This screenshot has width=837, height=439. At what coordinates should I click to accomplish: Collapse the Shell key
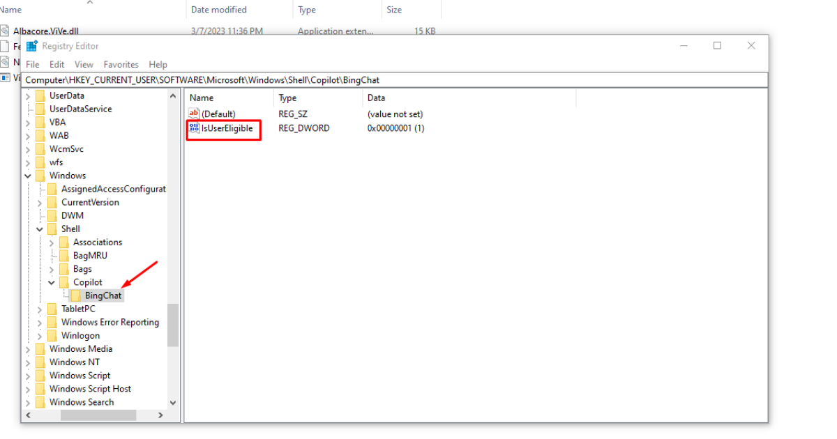pos(40,229)
